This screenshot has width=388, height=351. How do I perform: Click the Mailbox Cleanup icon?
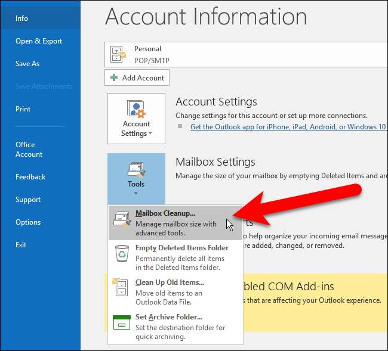122,219
